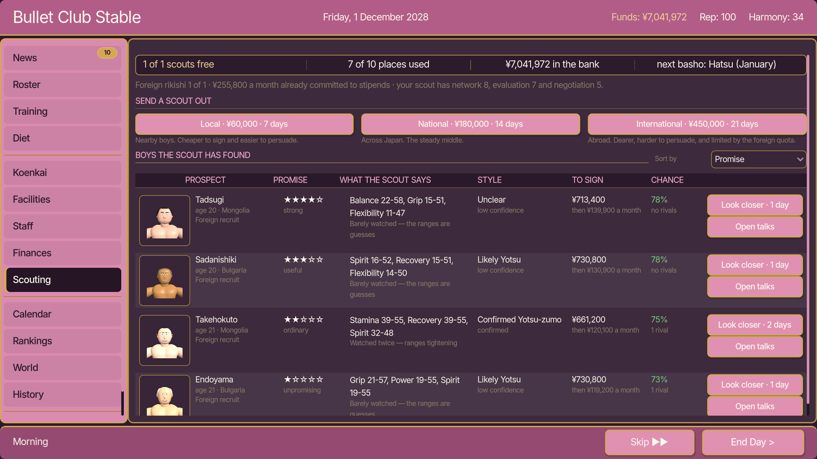Open the Staff section
Viewport: 817px width, 459px height.
pyautogui.click(x=63, y=226)
